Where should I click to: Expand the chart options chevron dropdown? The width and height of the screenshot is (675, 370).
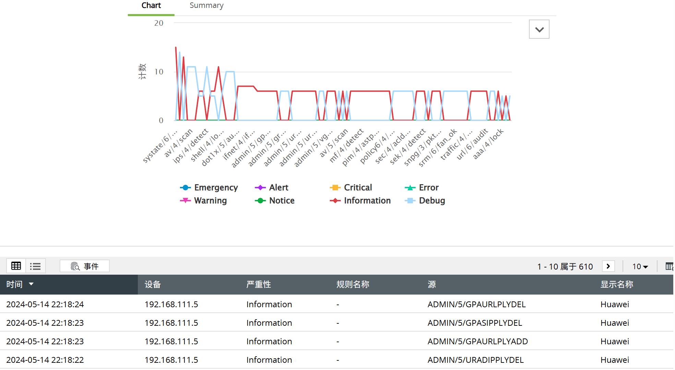pos(539,29)
